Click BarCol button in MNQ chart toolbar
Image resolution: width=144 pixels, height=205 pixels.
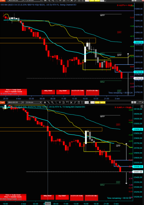(103, 102)
